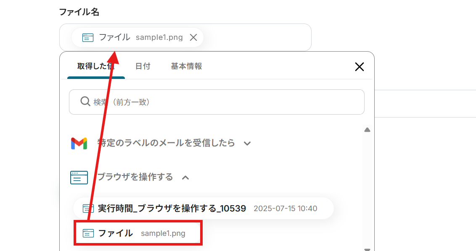This screenshot has width=476, height=251.
Task: Click the up chevron beside ブラウザを操作する
Action: (x=185, y=178)
